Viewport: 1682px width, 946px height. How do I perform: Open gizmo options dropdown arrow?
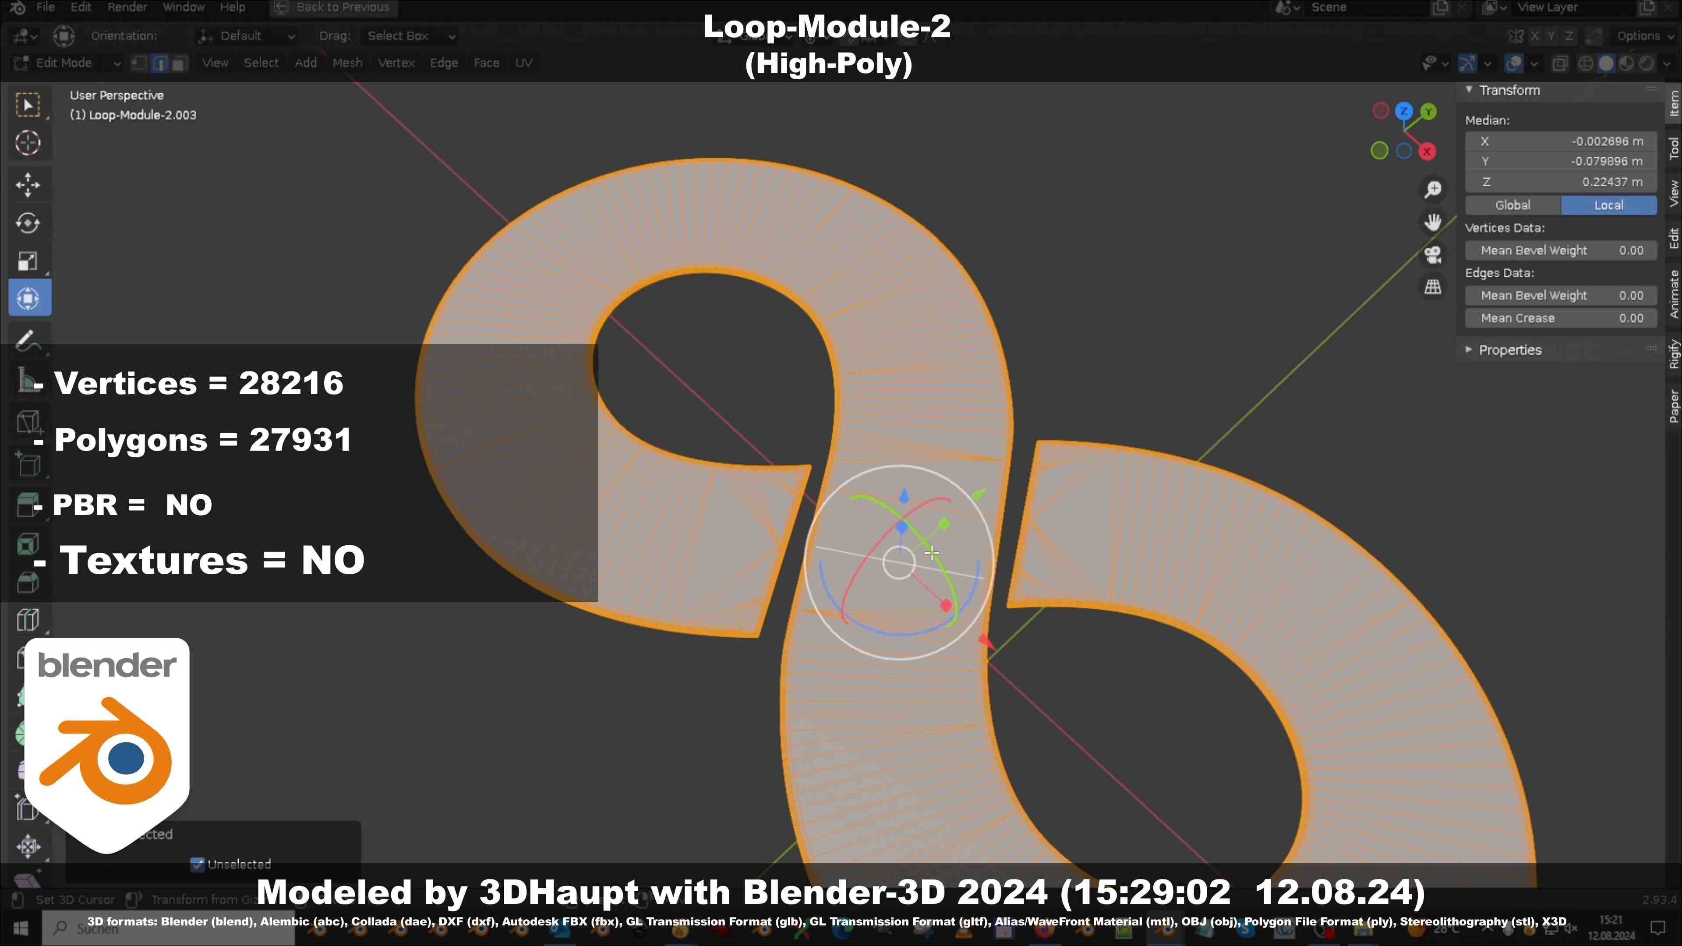click(x=1488, y=64)
